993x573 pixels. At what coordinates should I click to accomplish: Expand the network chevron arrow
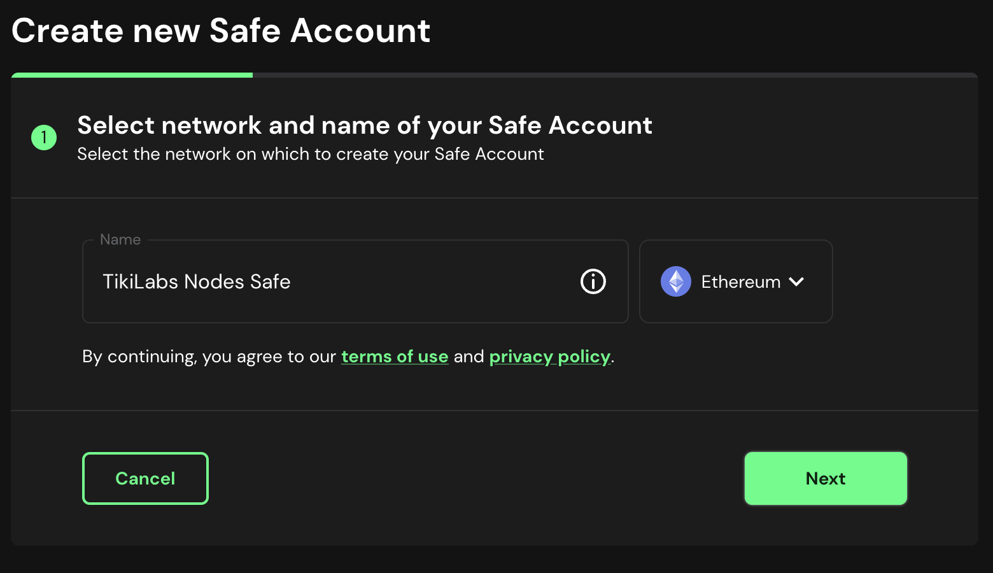796,281
